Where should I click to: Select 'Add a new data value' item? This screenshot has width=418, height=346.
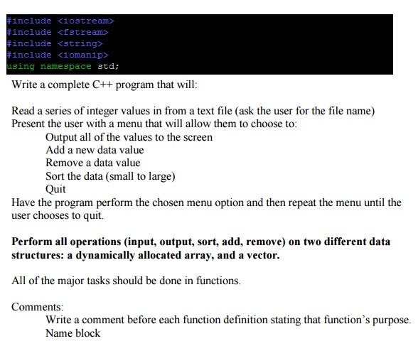coord(95,150)
